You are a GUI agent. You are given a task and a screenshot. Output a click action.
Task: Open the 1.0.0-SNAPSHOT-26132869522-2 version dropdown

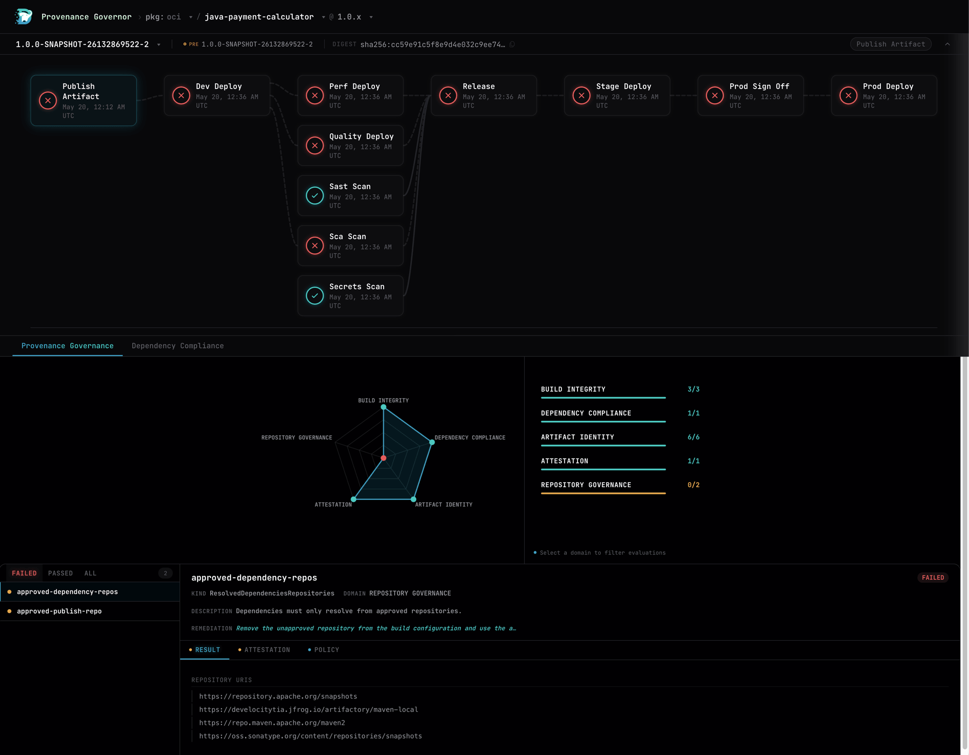[x=158, y=45]
